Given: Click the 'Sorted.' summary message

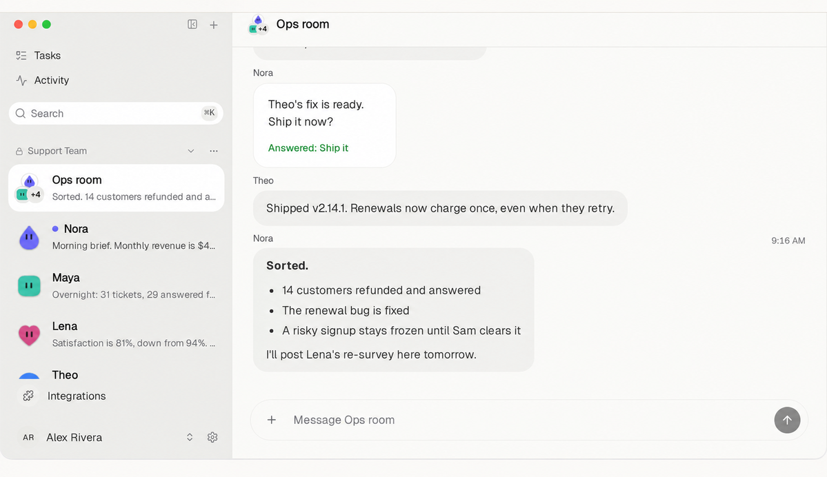Looking at the screenshot, I should pos(393,310).
